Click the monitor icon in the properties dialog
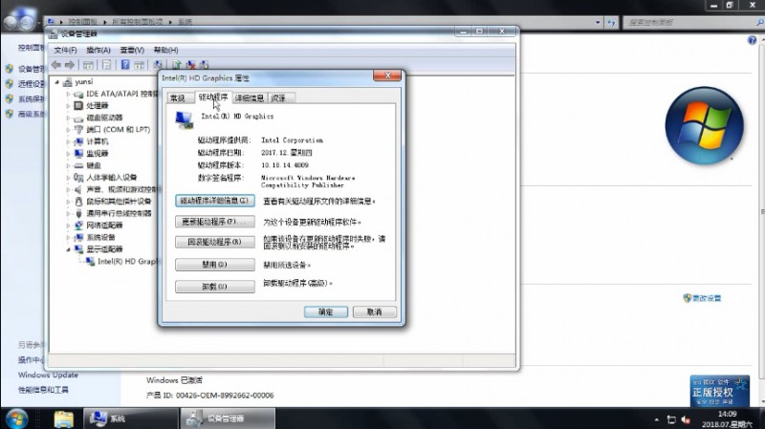The image size is (765, 429). pyautogui.click(x=184, y=119)
